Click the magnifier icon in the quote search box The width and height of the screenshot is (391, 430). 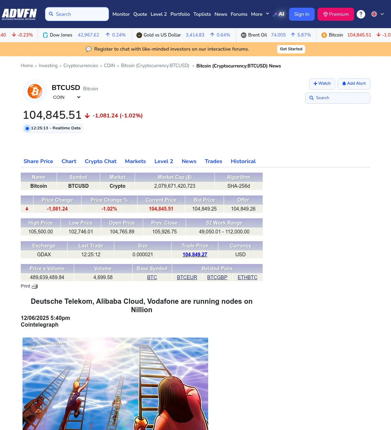click(312, 98)
